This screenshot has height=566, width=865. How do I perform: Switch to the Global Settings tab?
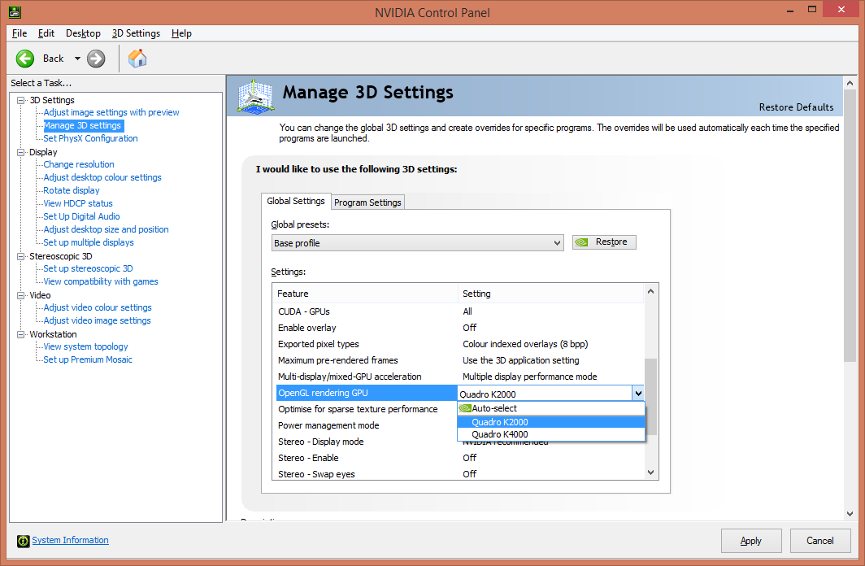point(296,202)
